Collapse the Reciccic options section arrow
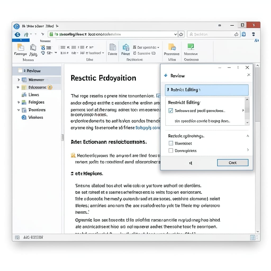 pos(248,136)
